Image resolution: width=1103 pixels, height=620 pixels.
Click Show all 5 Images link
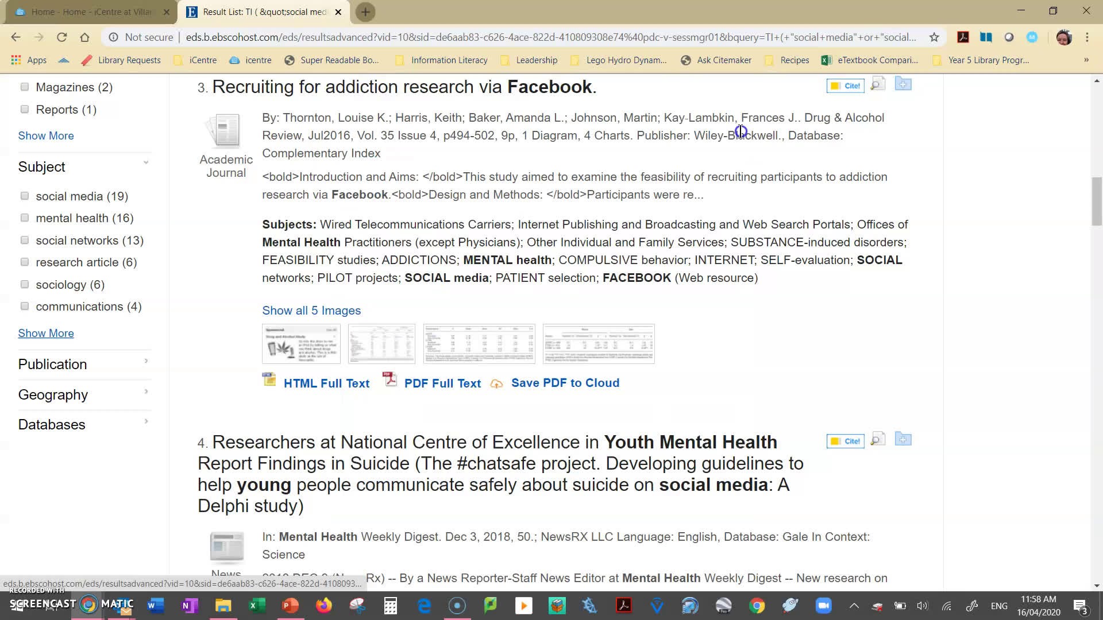click(311, 311)
